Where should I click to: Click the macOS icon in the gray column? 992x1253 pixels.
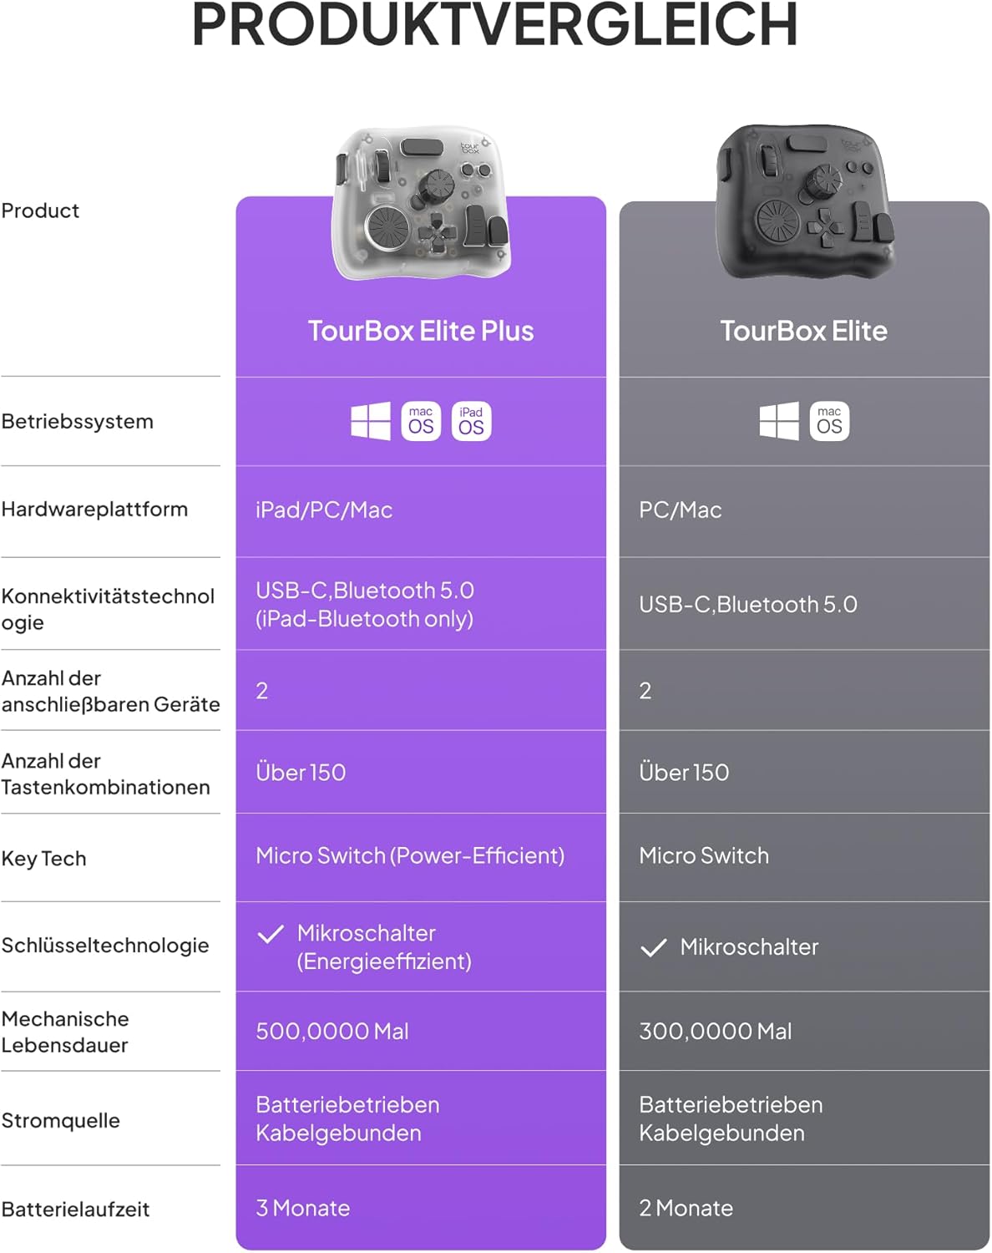[x=829, y=421]
